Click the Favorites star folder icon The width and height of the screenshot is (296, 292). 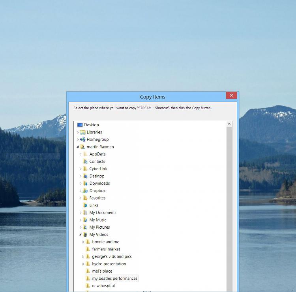(x=85, y=198)
